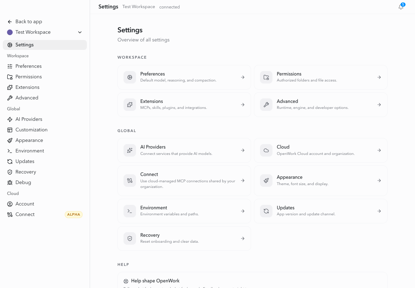Open the Preferences card title
Viewport: 415px width, 288px height.
coord(152,74)
